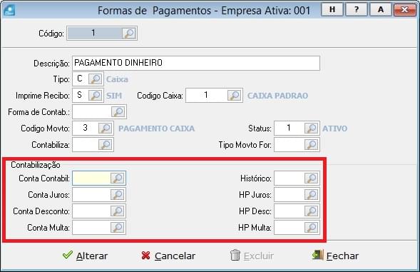Viewport: 420px width, 272px height.
Task: Cancel editing with the Cancelar button
Action: (168, 256)
